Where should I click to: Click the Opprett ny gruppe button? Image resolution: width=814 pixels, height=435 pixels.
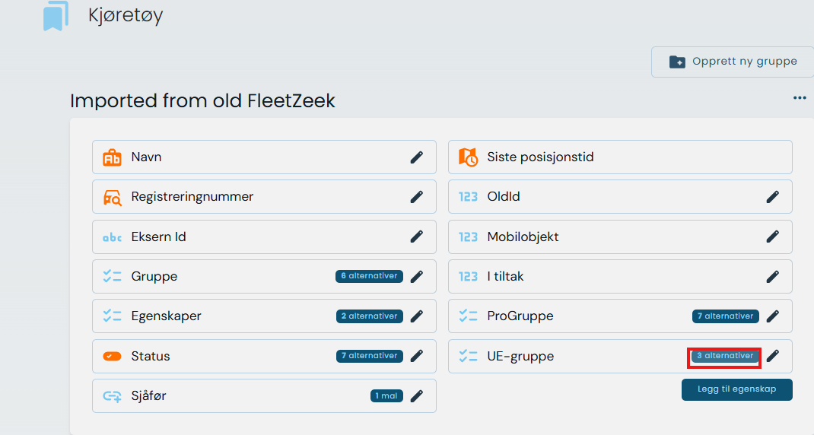pos(733,62)
